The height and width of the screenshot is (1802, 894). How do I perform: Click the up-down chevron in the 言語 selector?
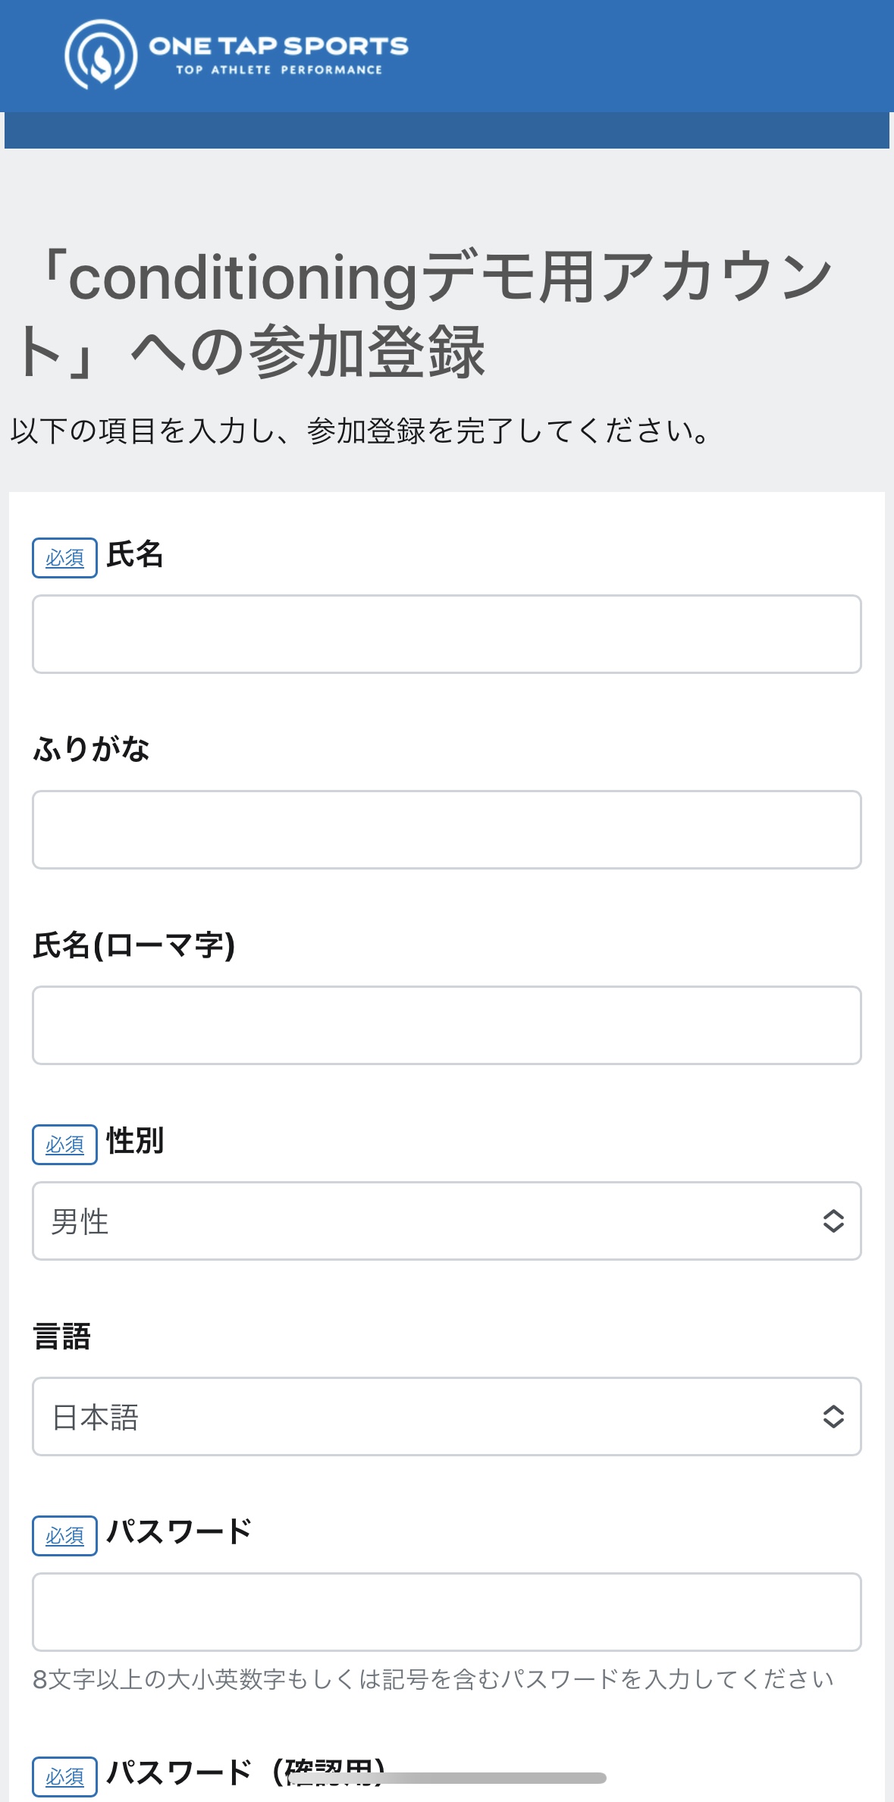(x=833, y=1416)
